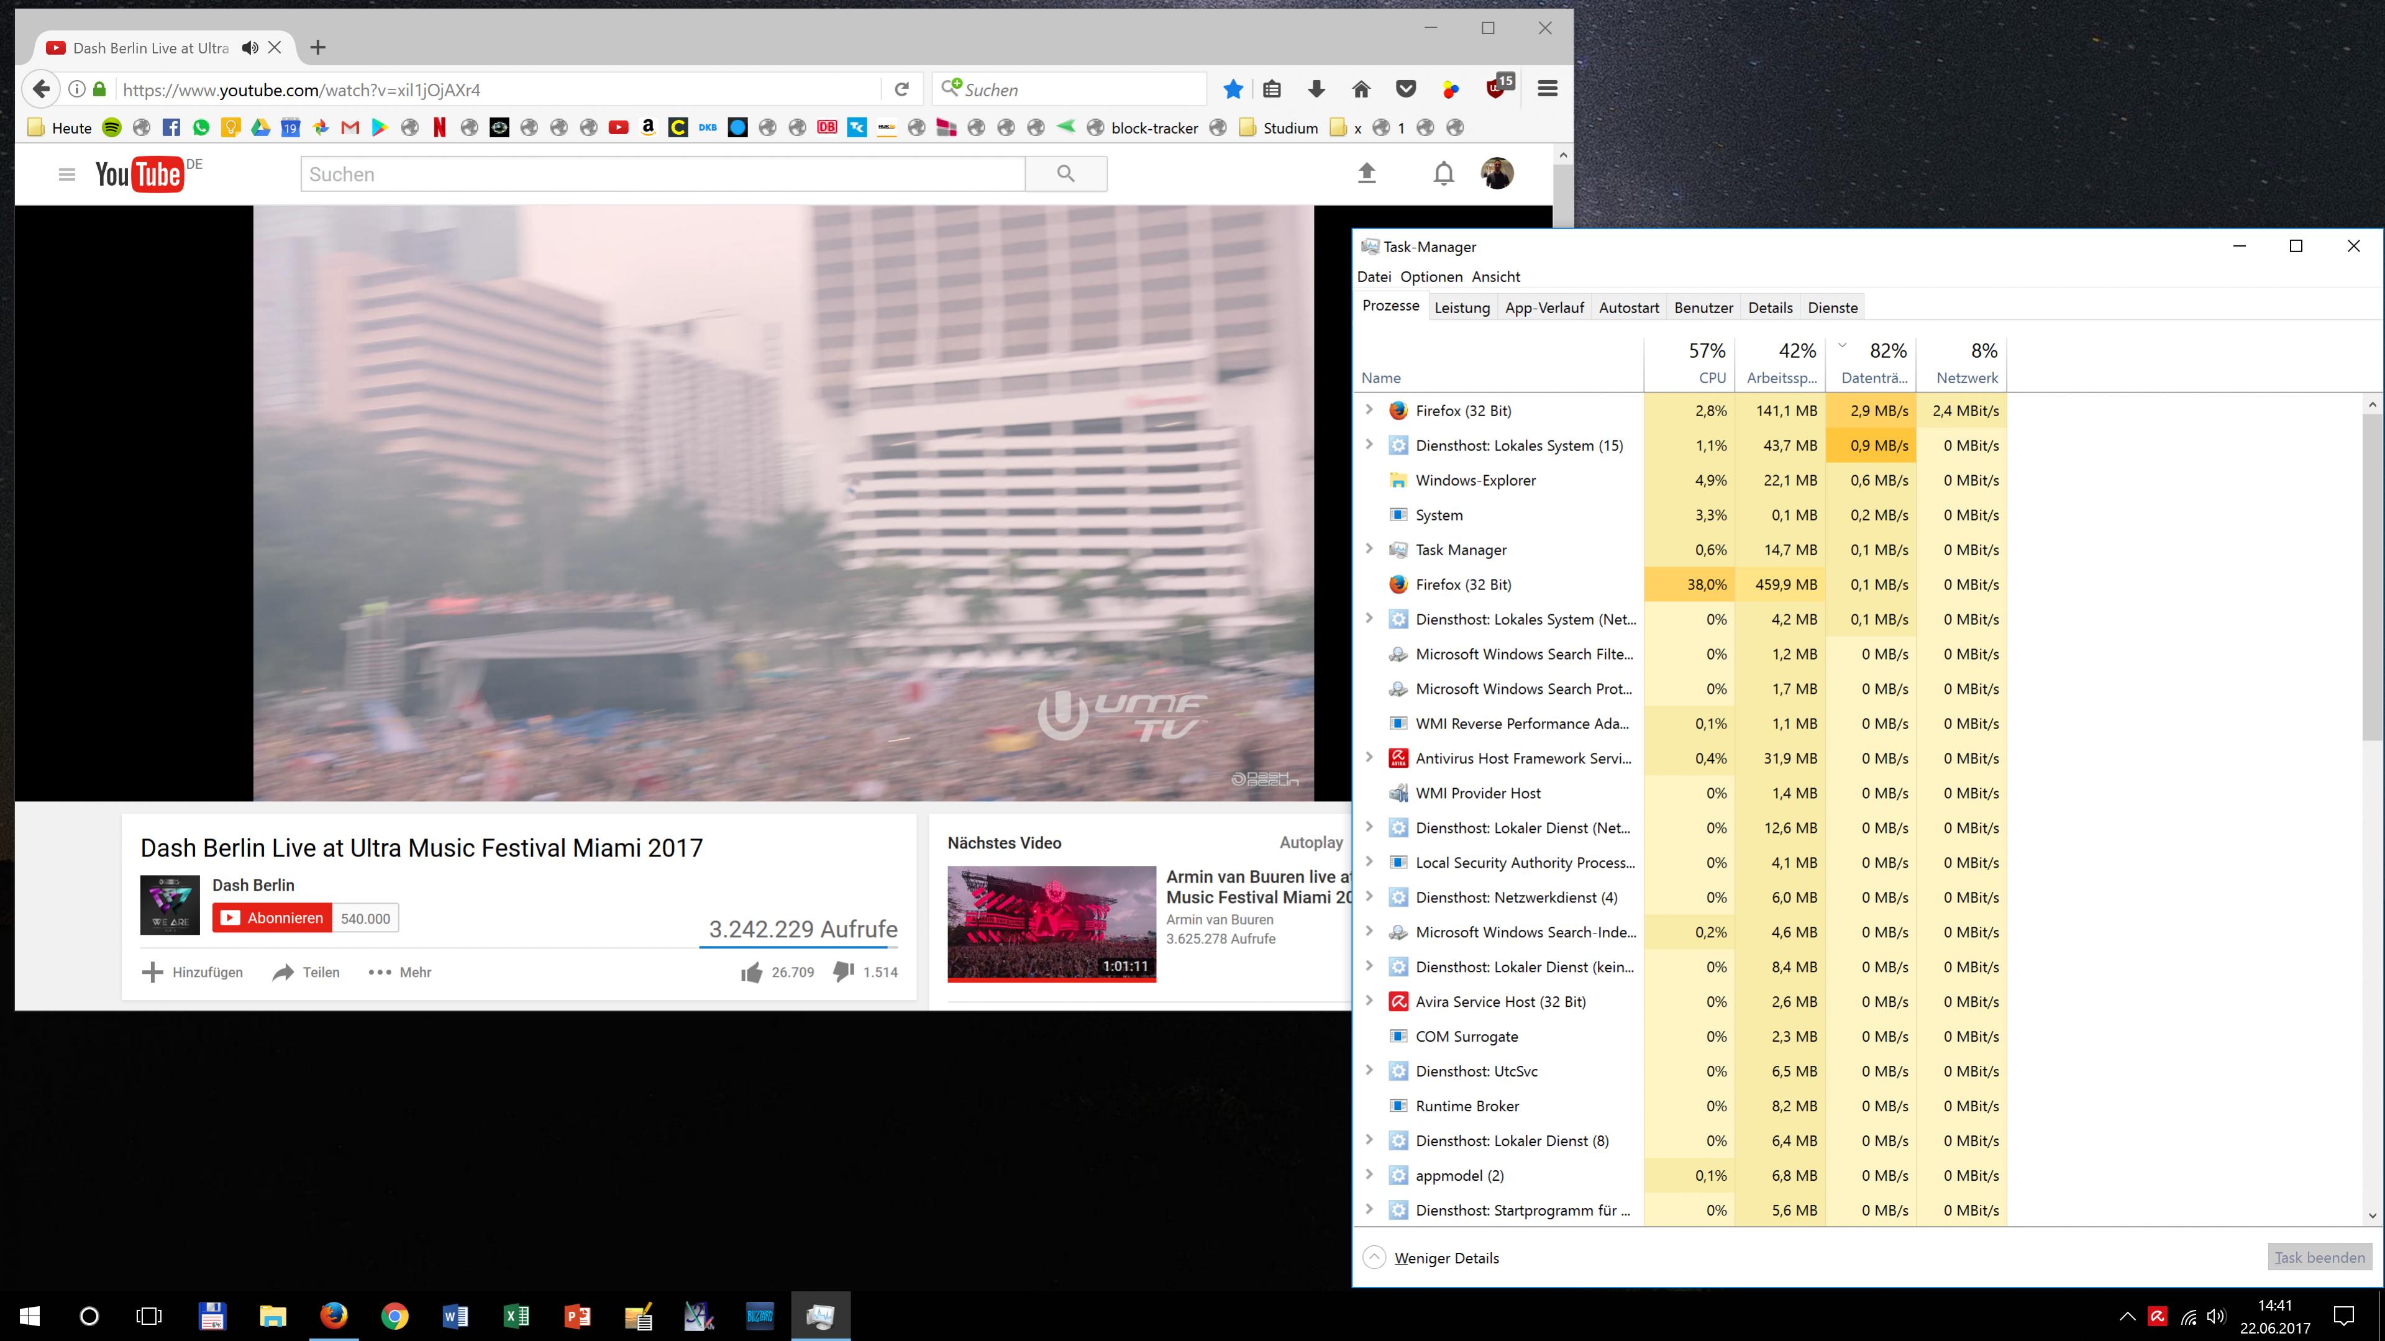Like the video with thumbs up
The height and width of the screenshot is (1341, 2385).
point(752,971)
